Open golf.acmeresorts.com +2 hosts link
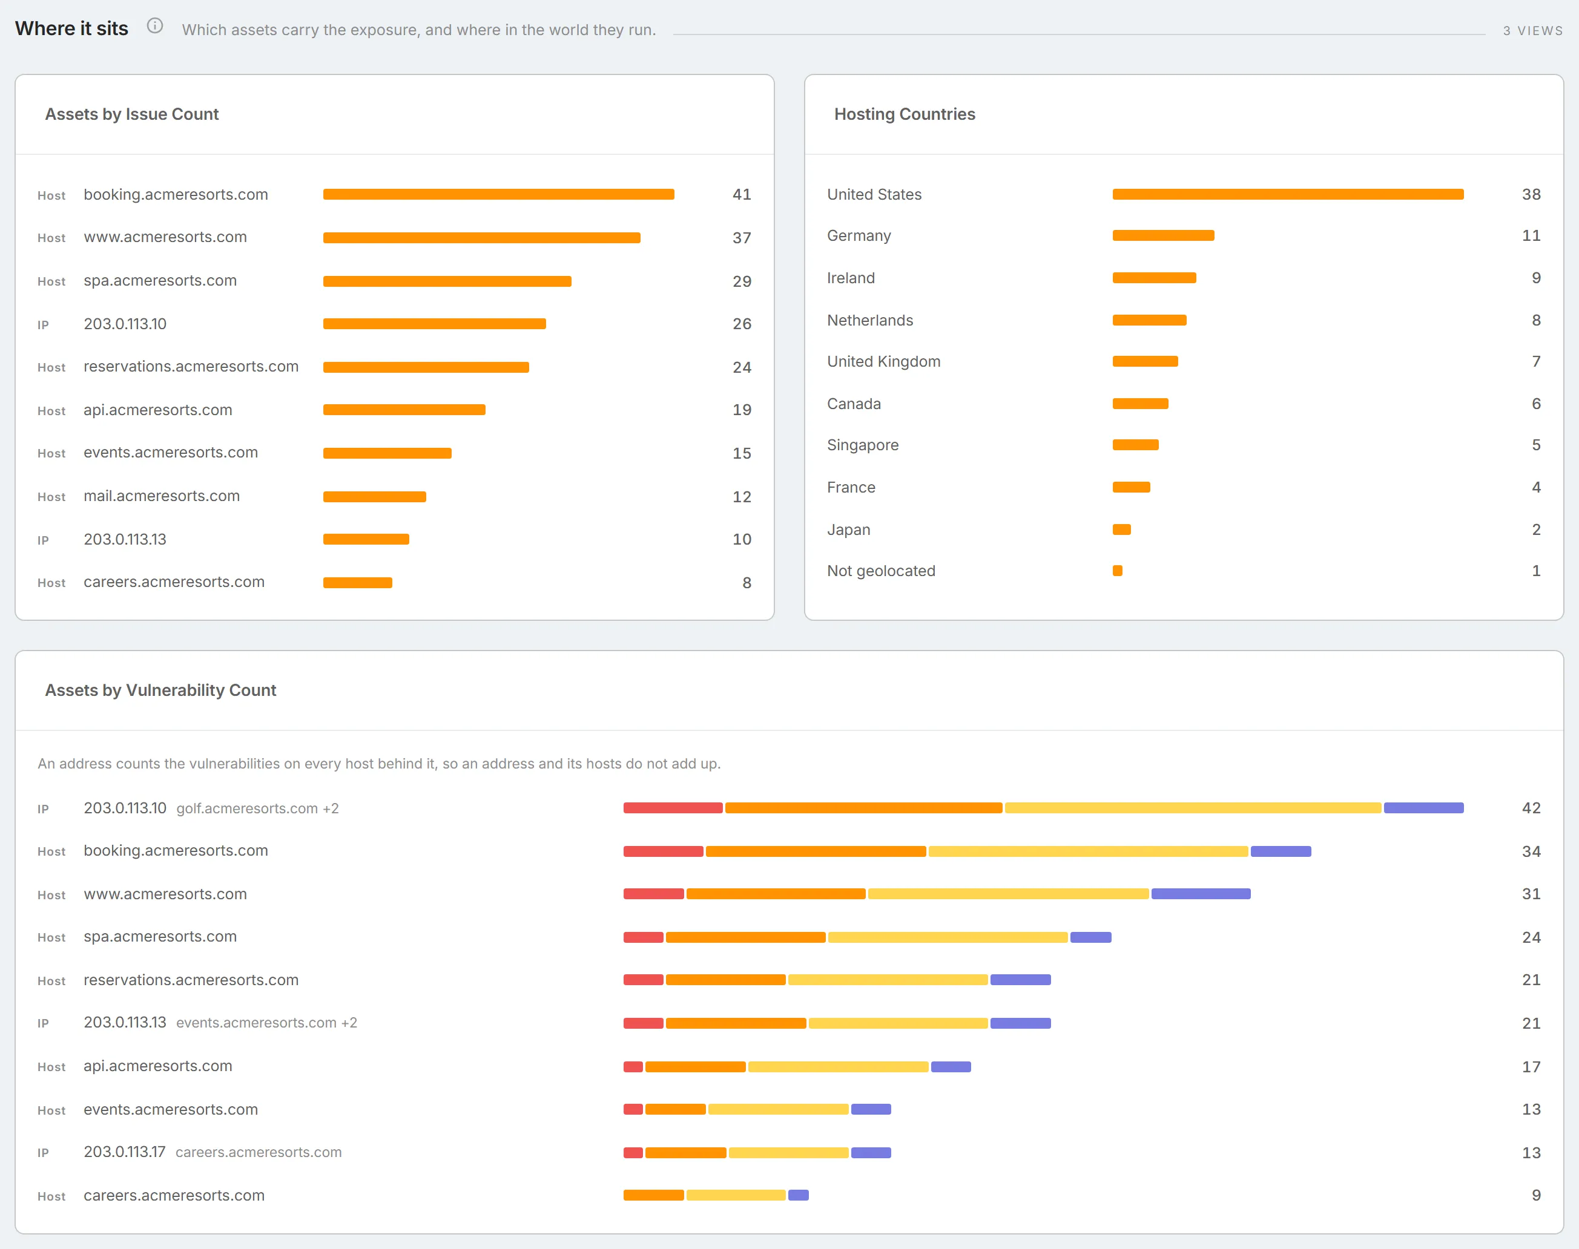 tap(257, 809)
